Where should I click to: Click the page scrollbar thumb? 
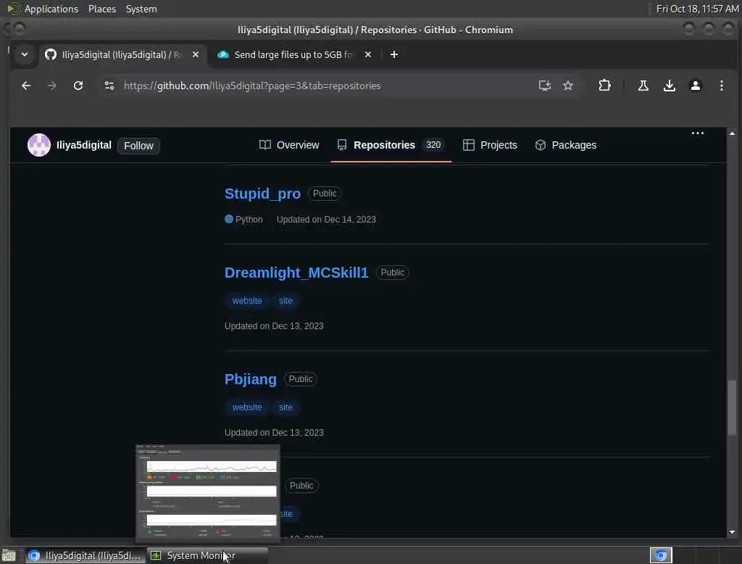tap(732, 407)
